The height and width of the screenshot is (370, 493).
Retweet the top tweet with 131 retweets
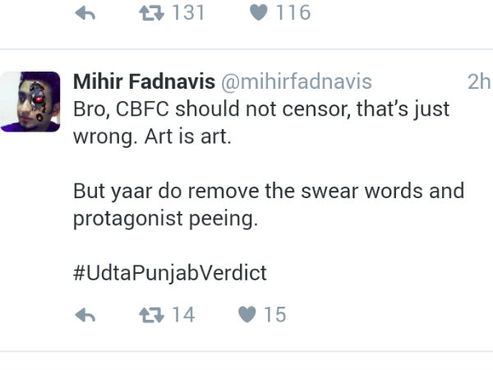tap(148, 13)
